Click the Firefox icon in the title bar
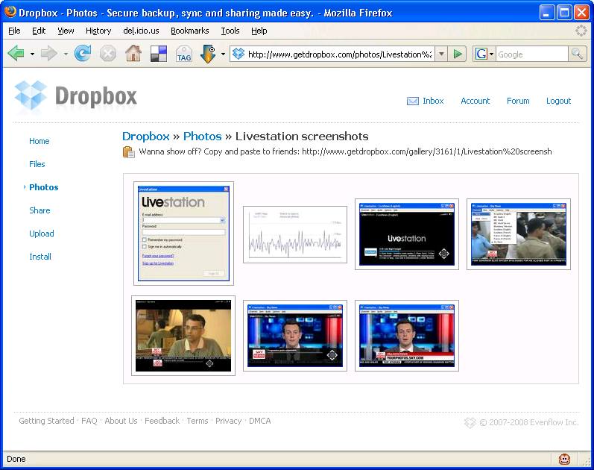The image size is (594, 470). coord(10,12)
